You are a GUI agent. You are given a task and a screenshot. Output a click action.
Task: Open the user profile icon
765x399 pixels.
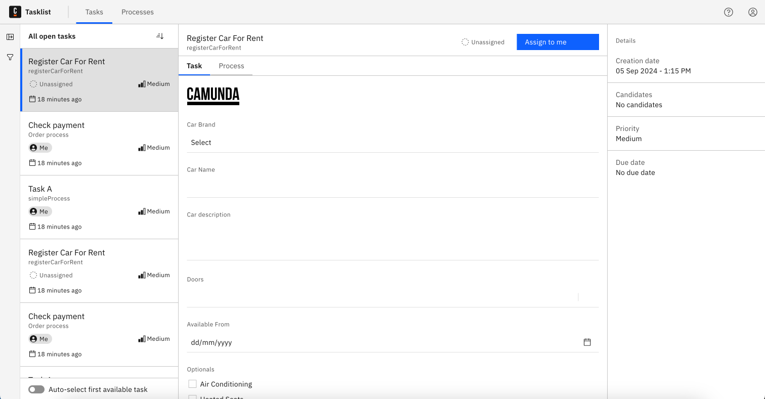752,12
